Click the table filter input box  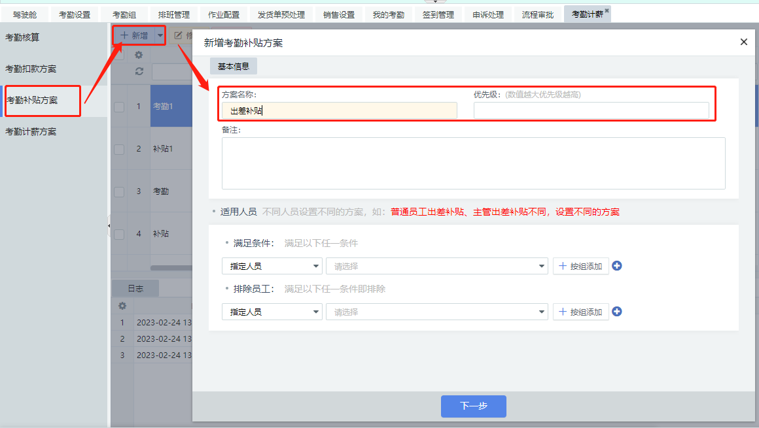pyautogui.click(x=172, y=72)
